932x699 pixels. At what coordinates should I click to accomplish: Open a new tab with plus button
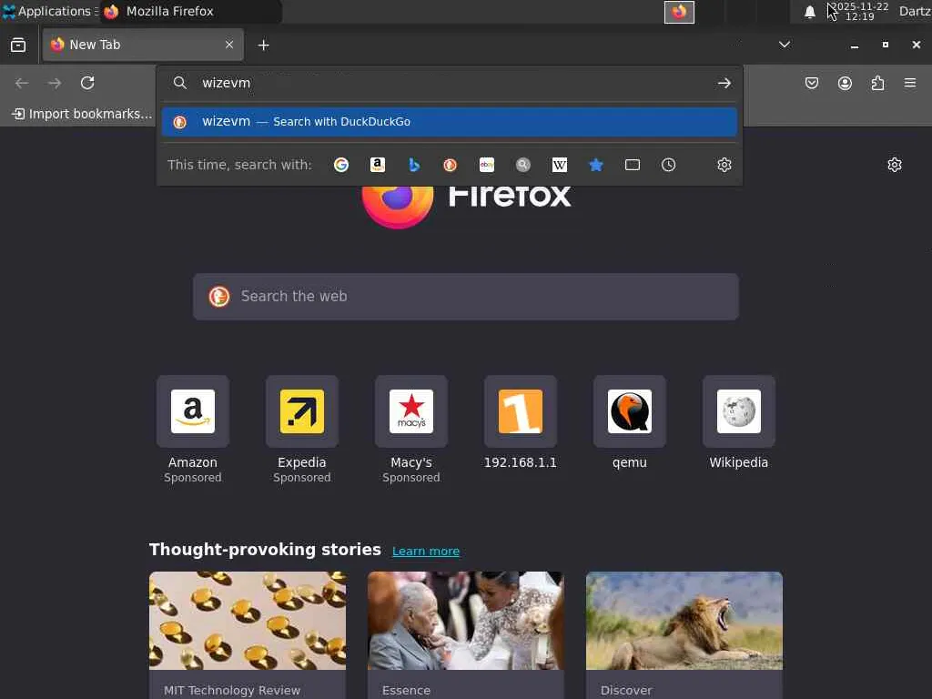click(263, 46)
